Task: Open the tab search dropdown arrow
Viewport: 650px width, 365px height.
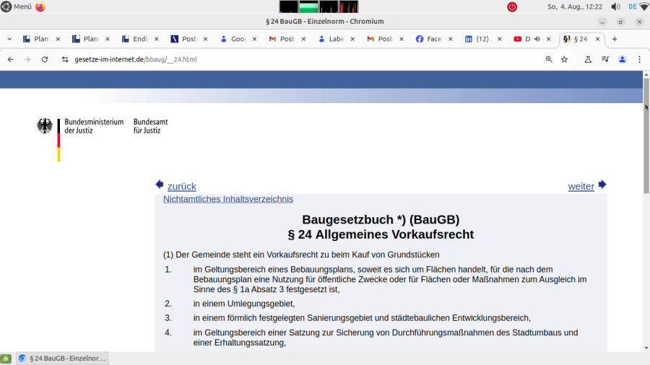Action: 9,39
